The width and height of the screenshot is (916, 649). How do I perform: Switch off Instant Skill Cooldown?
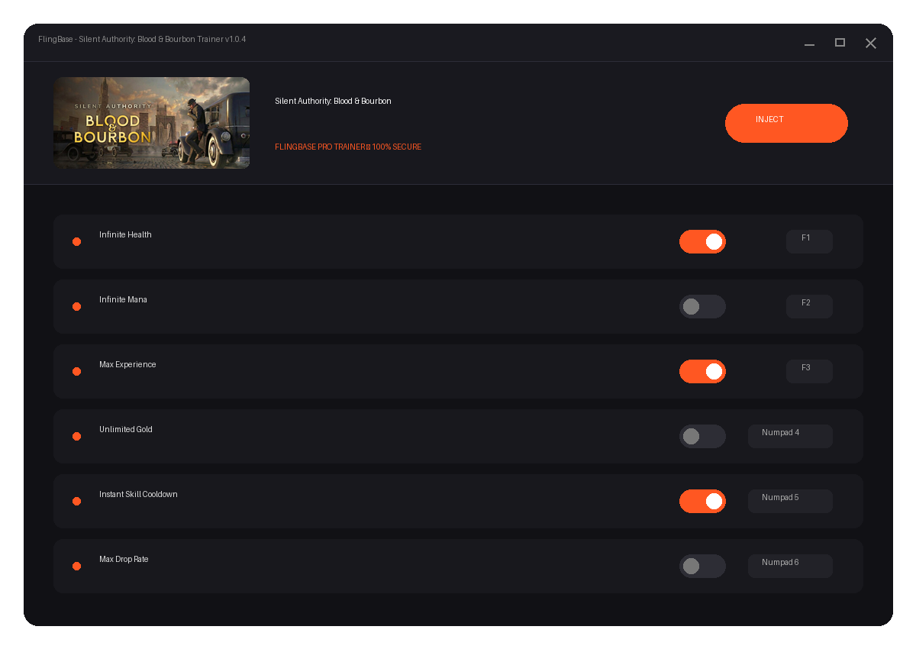702,501
